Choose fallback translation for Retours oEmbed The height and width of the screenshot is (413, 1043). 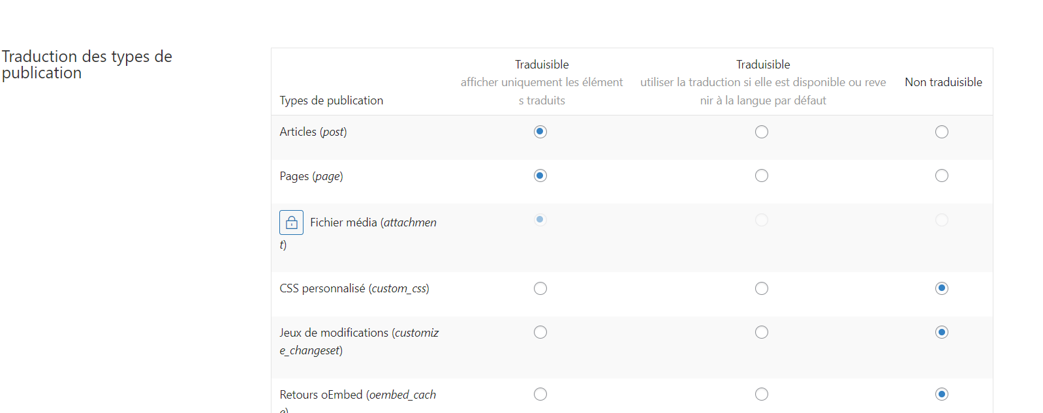coord(762,394)
